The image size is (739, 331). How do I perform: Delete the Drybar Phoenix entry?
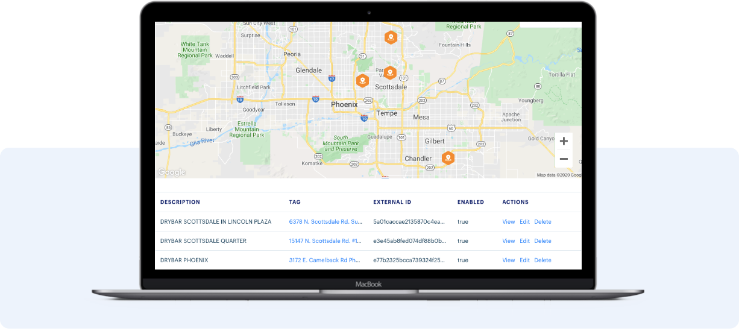(542, 260)
